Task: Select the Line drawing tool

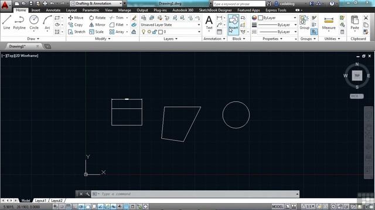Action: 6,22
